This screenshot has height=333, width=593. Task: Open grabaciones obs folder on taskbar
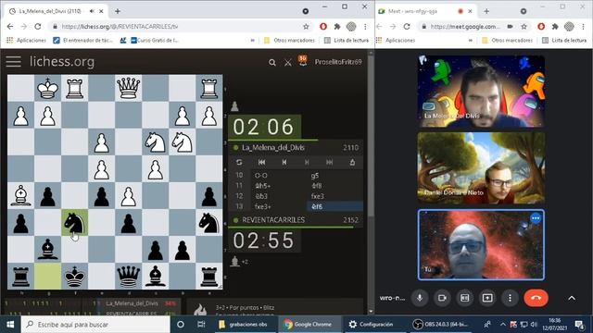244,325
